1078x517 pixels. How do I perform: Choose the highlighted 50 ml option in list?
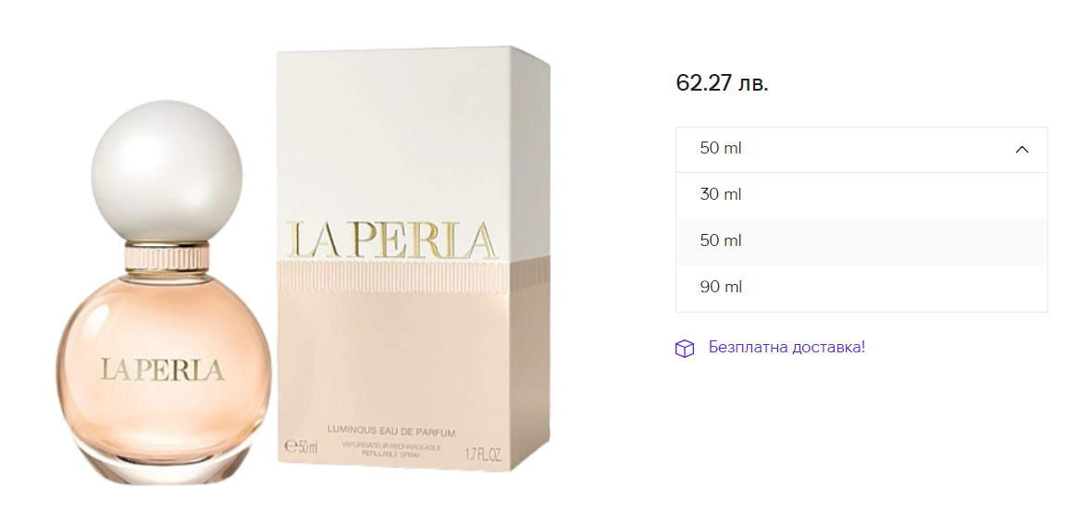pyautogui.click(x=861, y=241)
